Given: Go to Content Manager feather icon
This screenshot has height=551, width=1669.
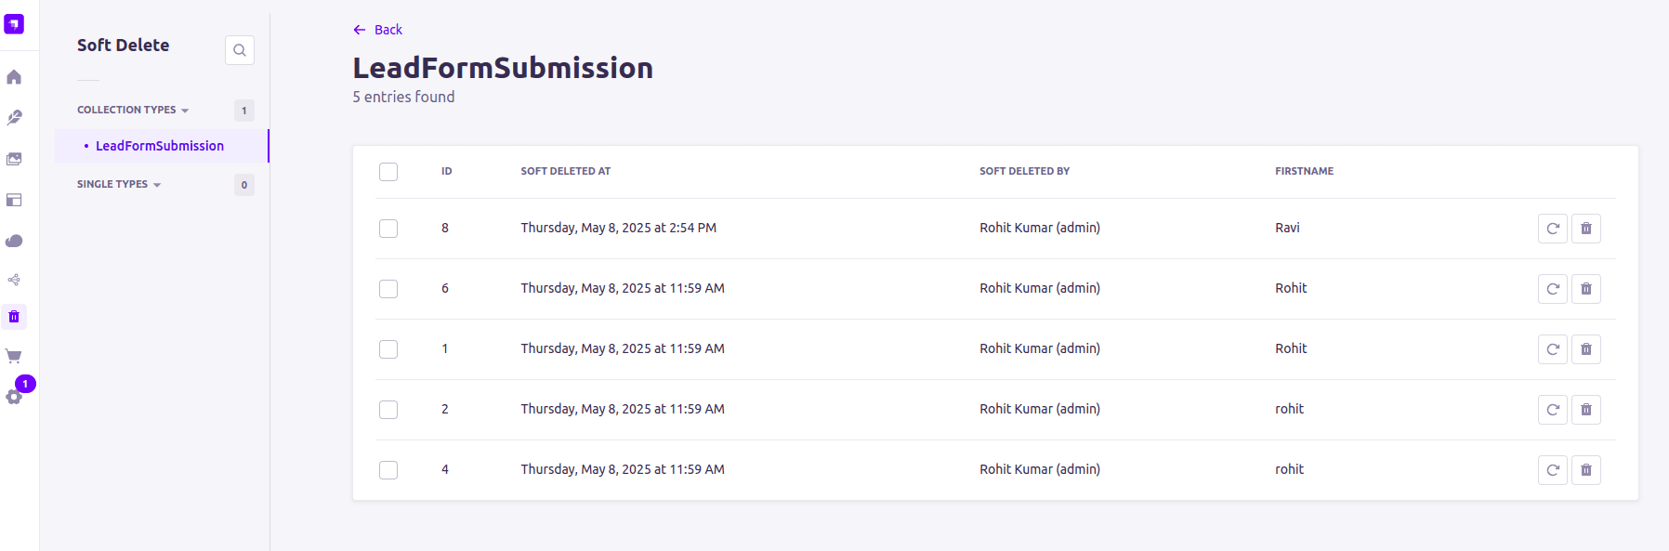Looking at the screenshot, I should pyautogui.click(x=14, y=118).
